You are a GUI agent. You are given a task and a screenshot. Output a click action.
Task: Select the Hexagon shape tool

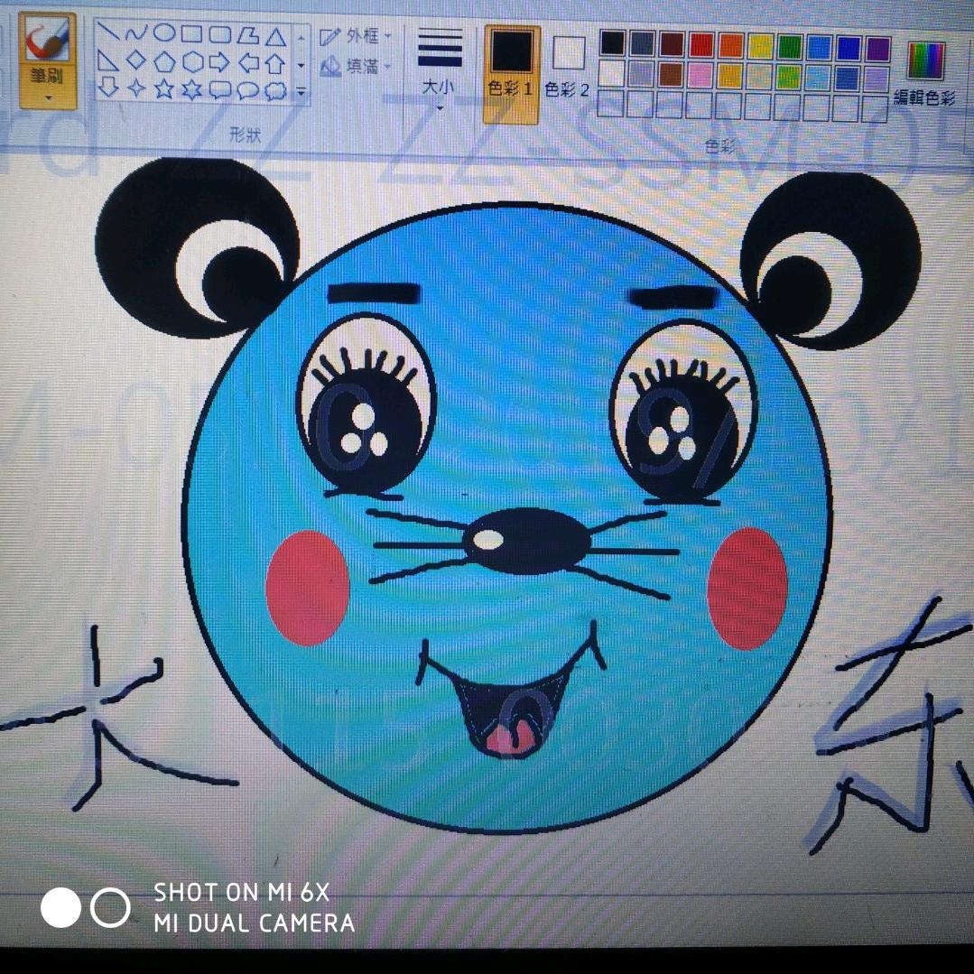(192, 61)
